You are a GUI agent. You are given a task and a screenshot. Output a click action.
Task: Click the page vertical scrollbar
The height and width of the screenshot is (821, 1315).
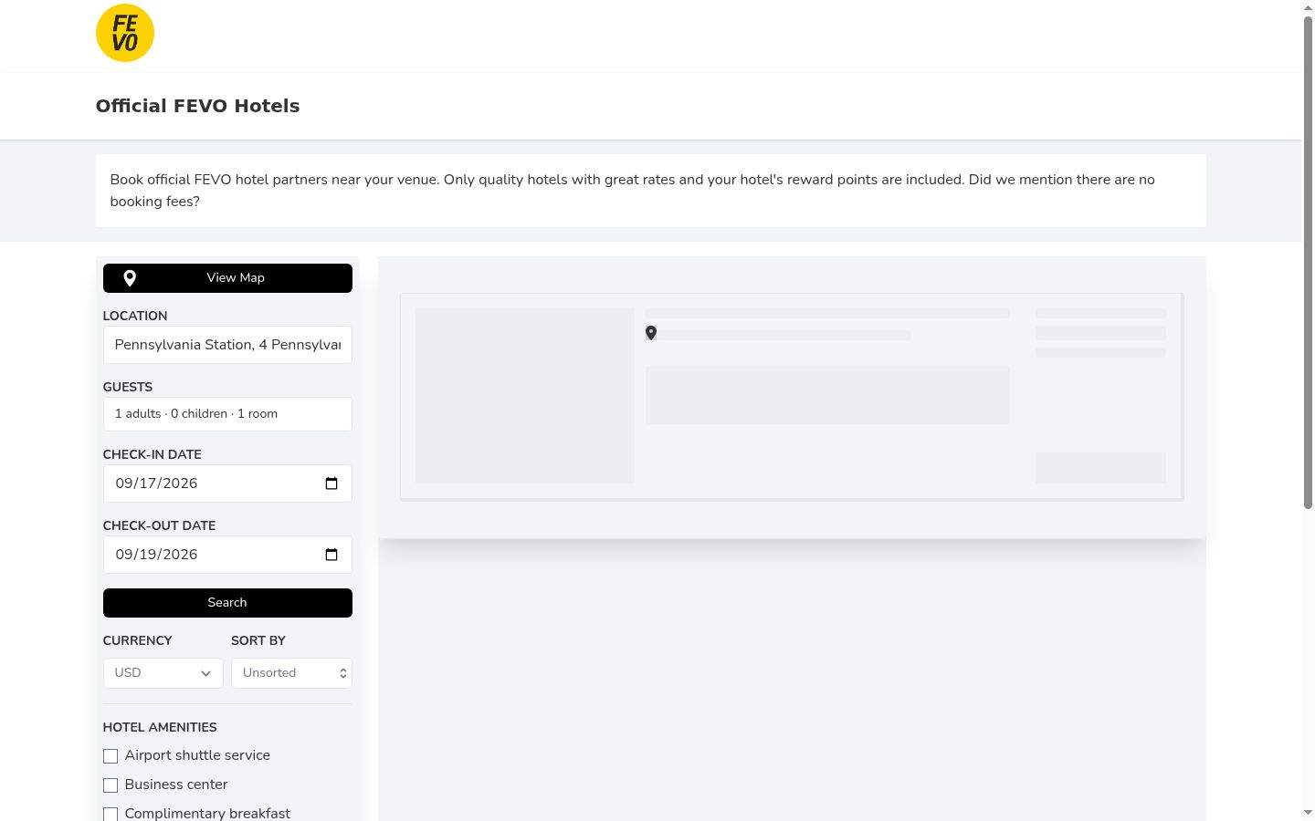tap(1308, 263)
